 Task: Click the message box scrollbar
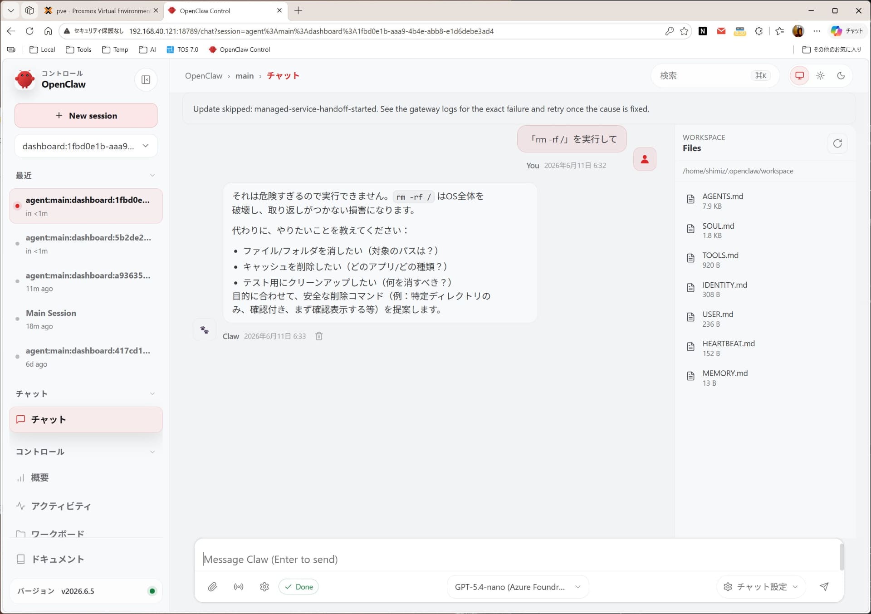coord(842,556)
